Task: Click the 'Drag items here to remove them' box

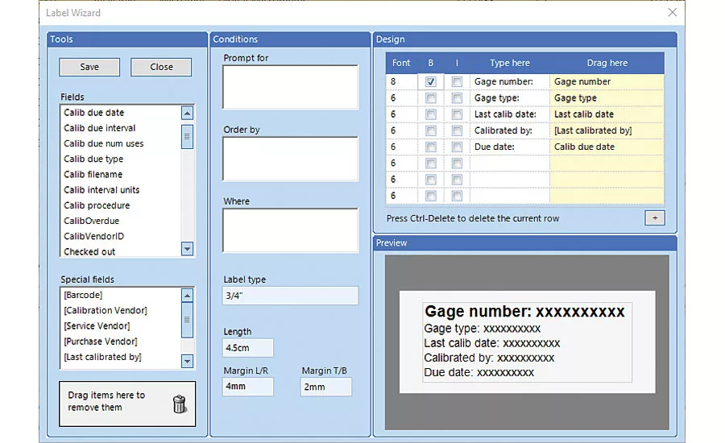Action: click(x=127, y=404)
